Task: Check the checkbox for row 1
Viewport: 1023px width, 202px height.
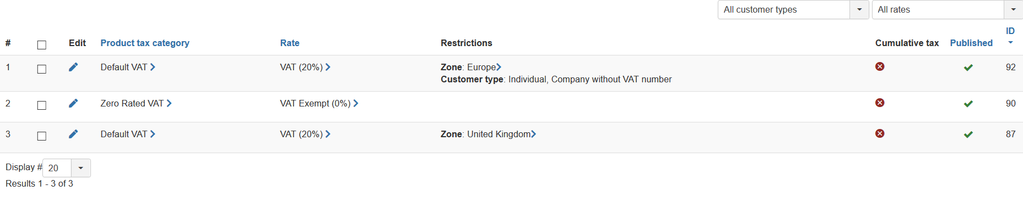Action: coord(42,69)
